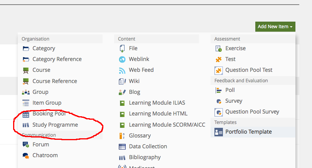Click the Category folder icon
This screenshot has width=312, height=168.
point(26,49)
